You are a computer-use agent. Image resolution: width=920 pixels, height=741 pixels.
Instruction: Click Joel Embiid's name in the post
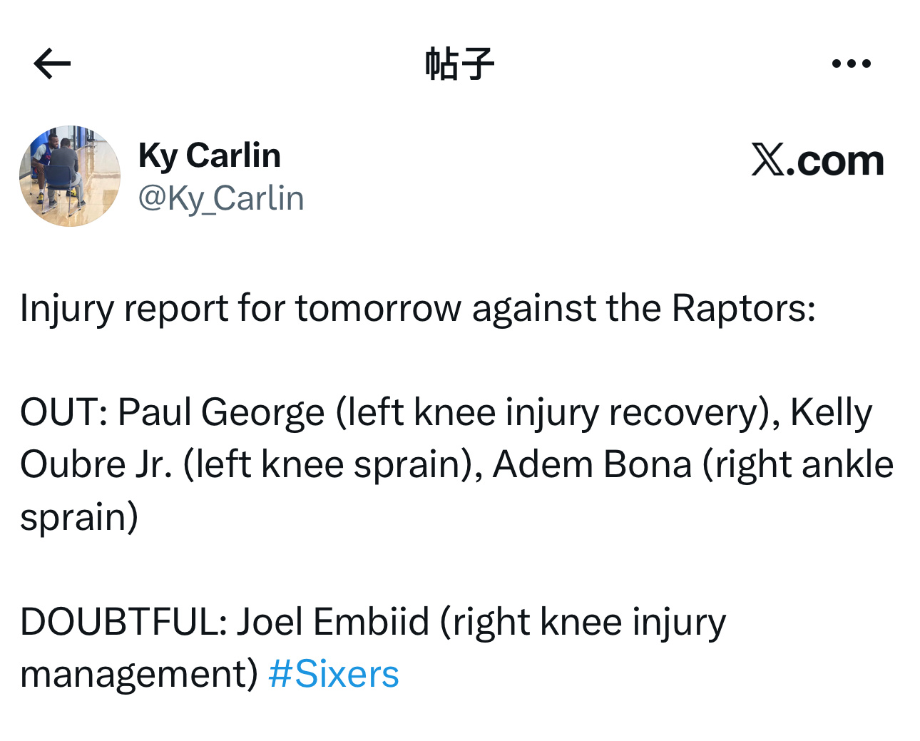click(333, 622)
